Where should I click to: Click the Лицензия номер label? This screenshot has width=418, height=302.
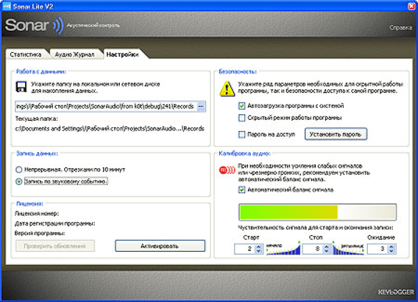(x=37, y=213)
